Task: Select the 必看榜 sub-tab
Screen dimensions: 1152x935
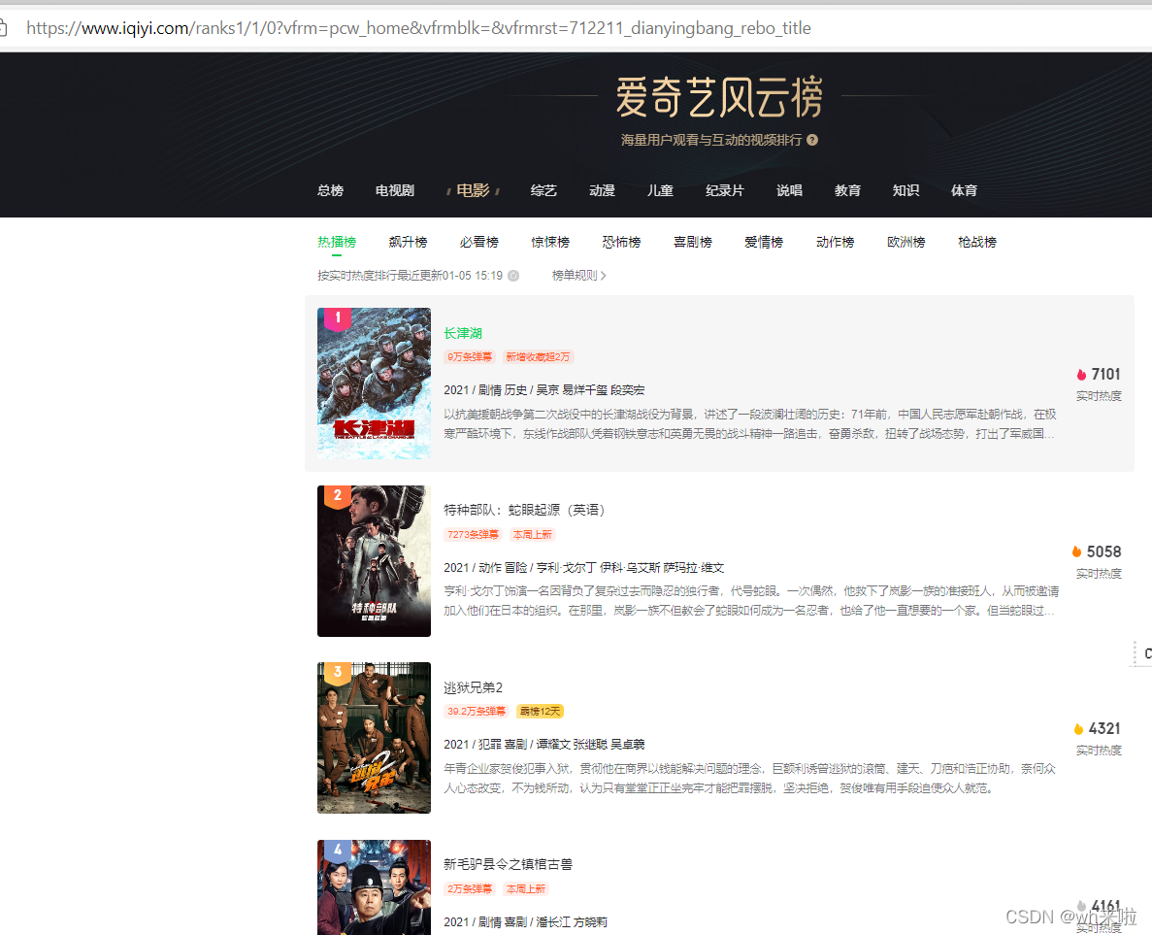Action: point(479,242)
